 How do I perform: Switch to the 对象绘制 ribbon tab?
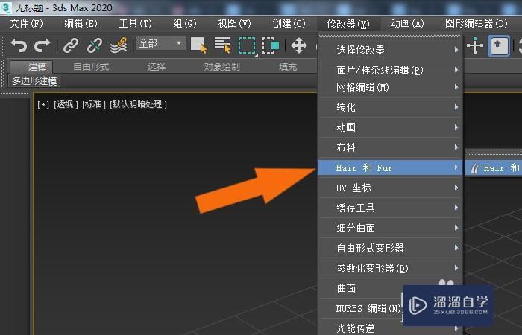[x=221, y=67]
